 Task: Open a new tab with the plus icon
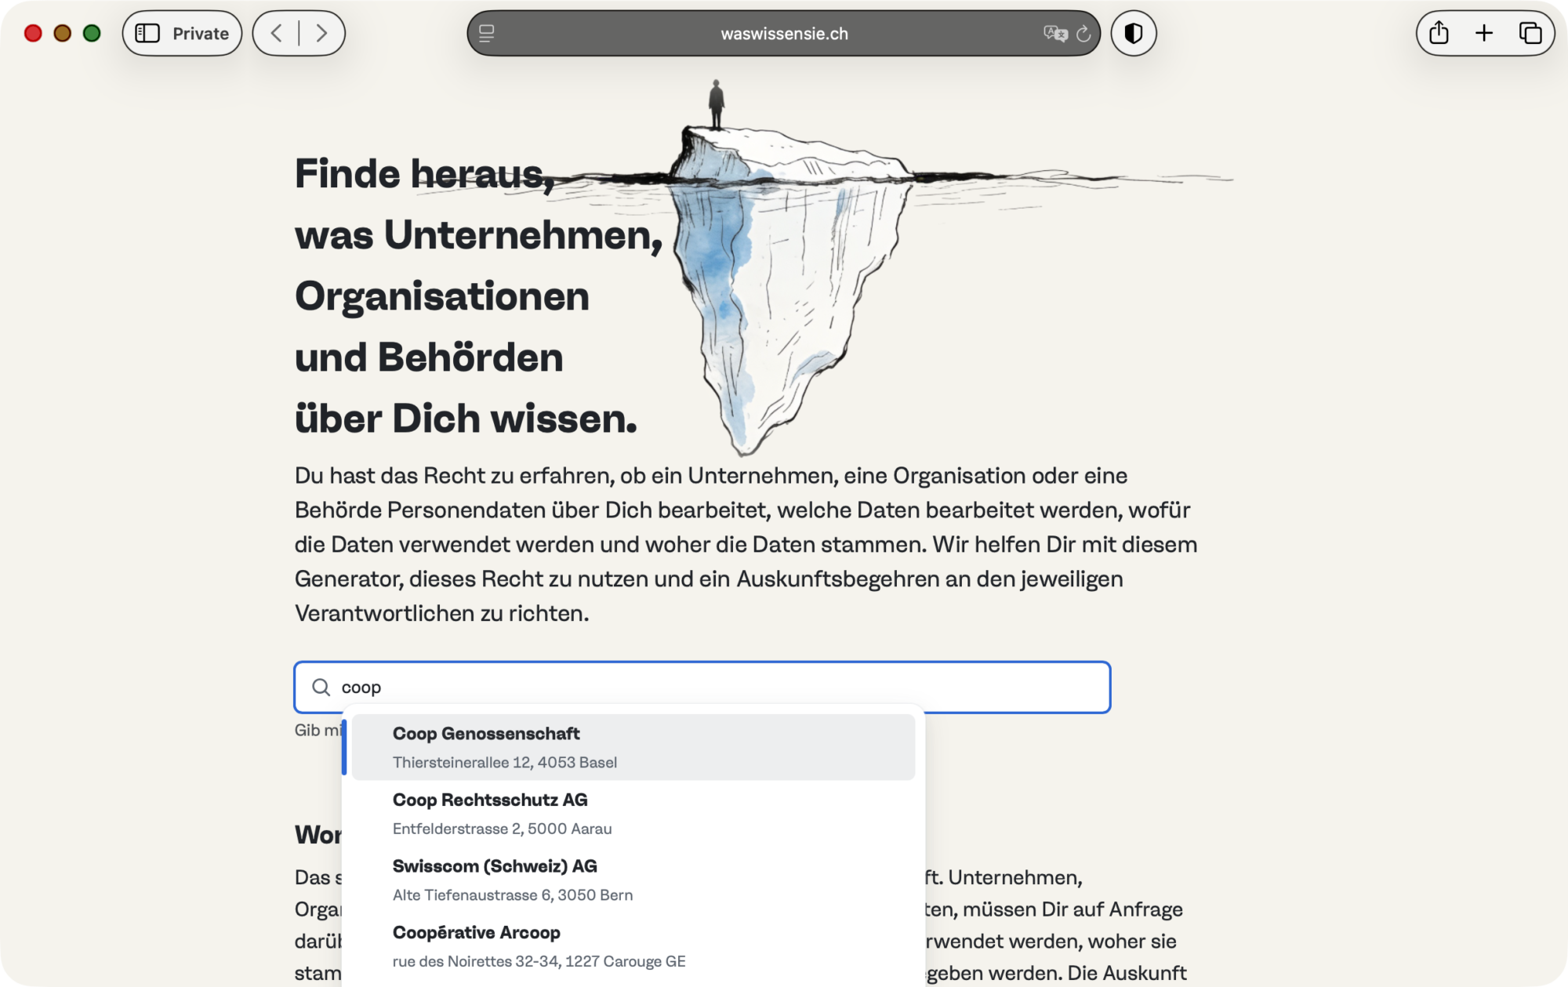pos(1484,33)
